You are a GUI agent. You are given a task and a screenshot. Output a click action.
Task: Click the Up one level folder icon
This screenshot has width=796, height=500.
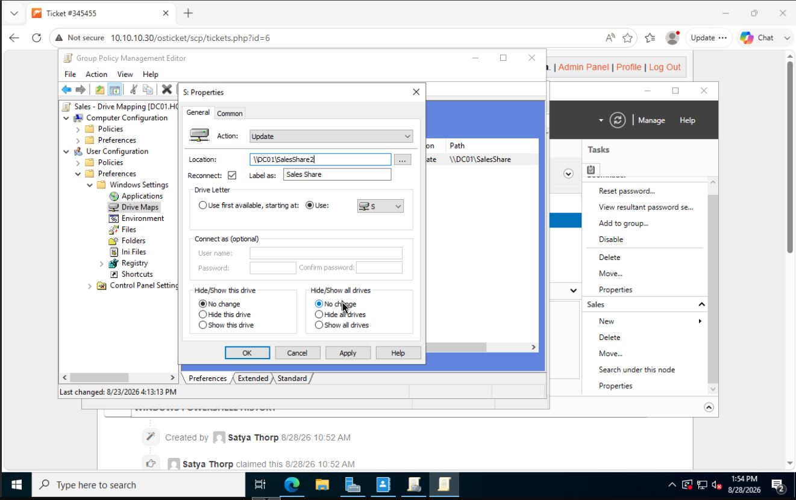tap(100, 90)
